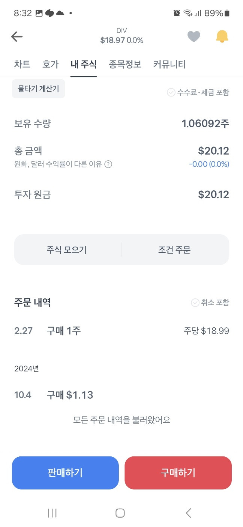Tap the 조건 주문 button
The width and height of the screenshot is (243, 527).
pos(175,250)
